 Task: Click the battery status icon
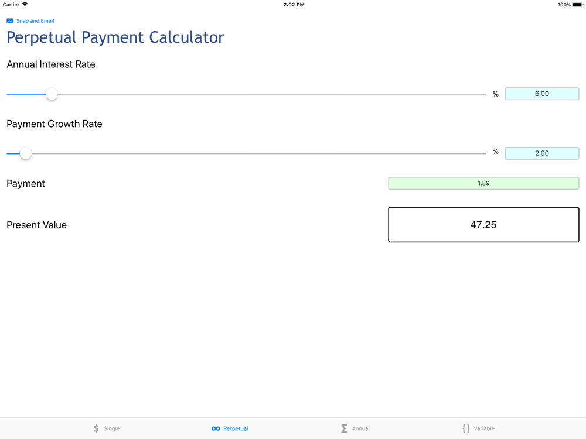[x=578, y=5]
